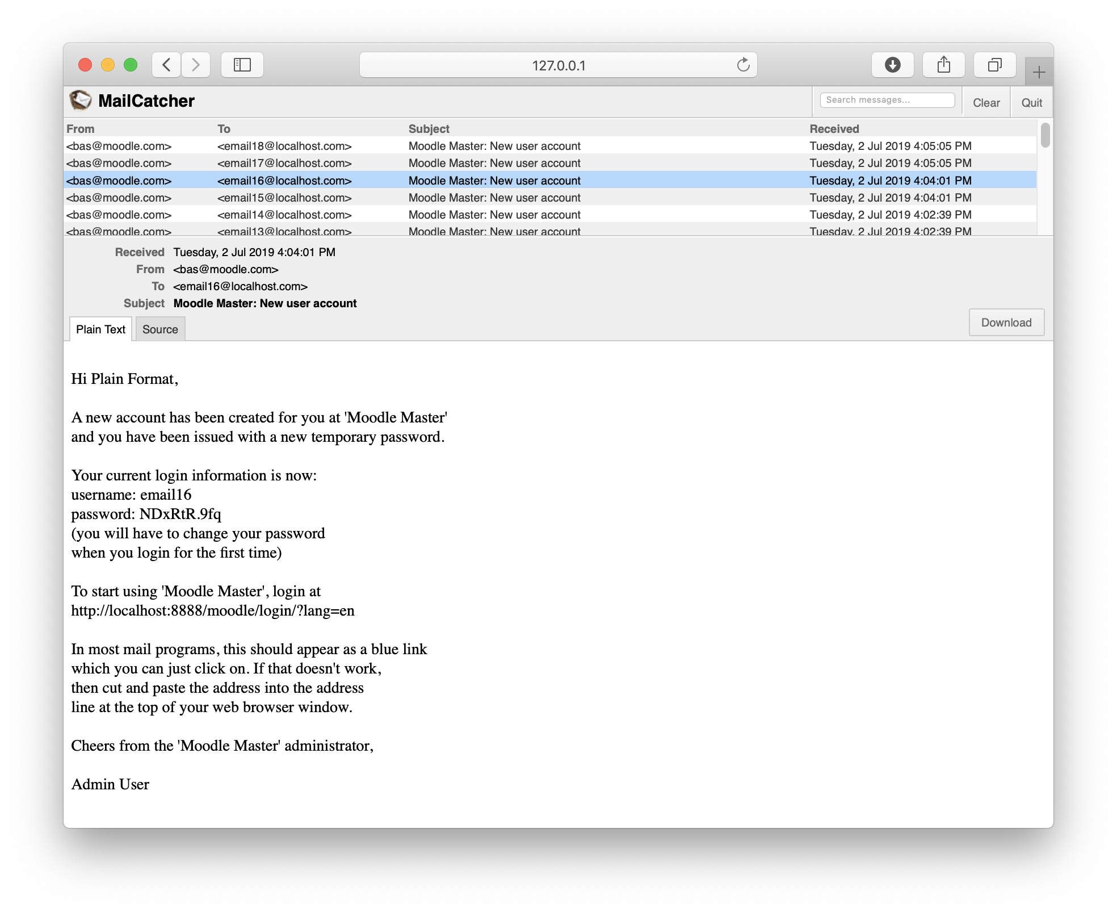
Task: Click the 'Hi Plain Format,' greeting
Action: click(125, 379)
